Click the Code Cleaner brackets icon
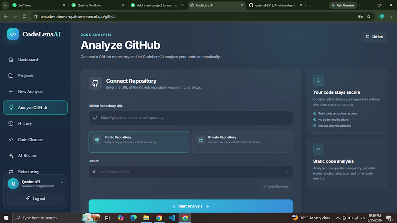 [x=11, y=139]
